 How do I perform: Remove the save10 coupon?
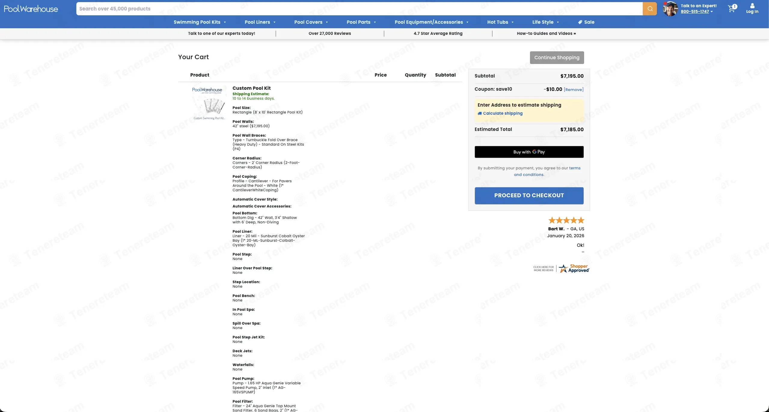(x=574, y=89)
